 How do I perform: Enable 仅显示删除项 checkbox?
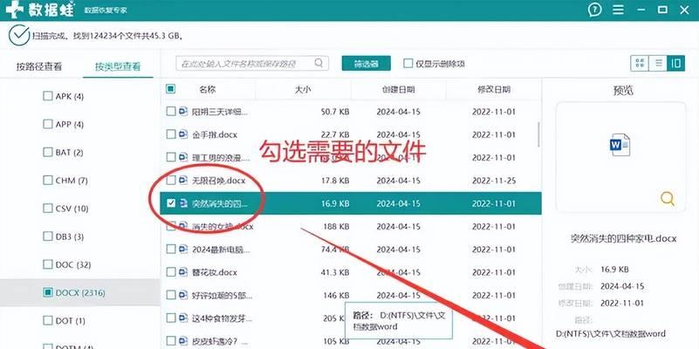408,64
